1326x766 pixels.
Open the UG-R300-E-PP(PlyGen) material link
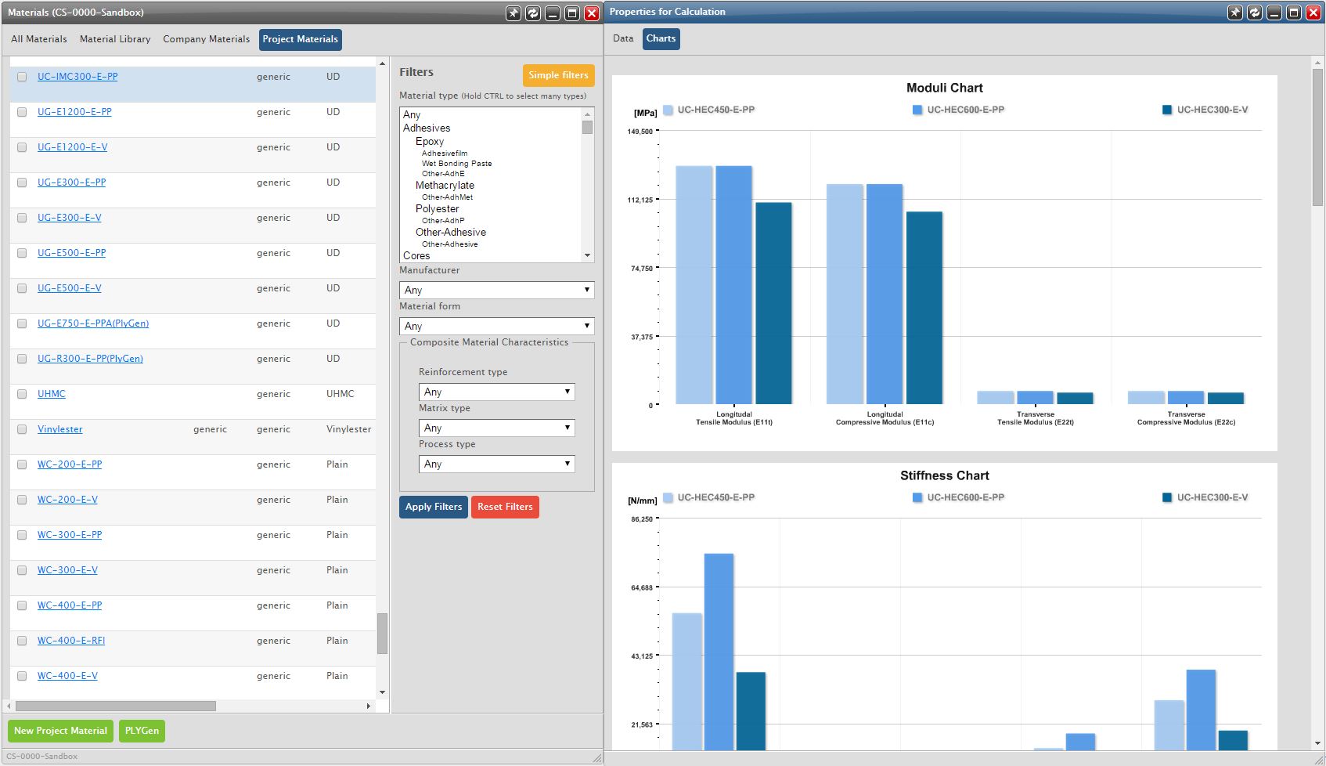(90, 359)
